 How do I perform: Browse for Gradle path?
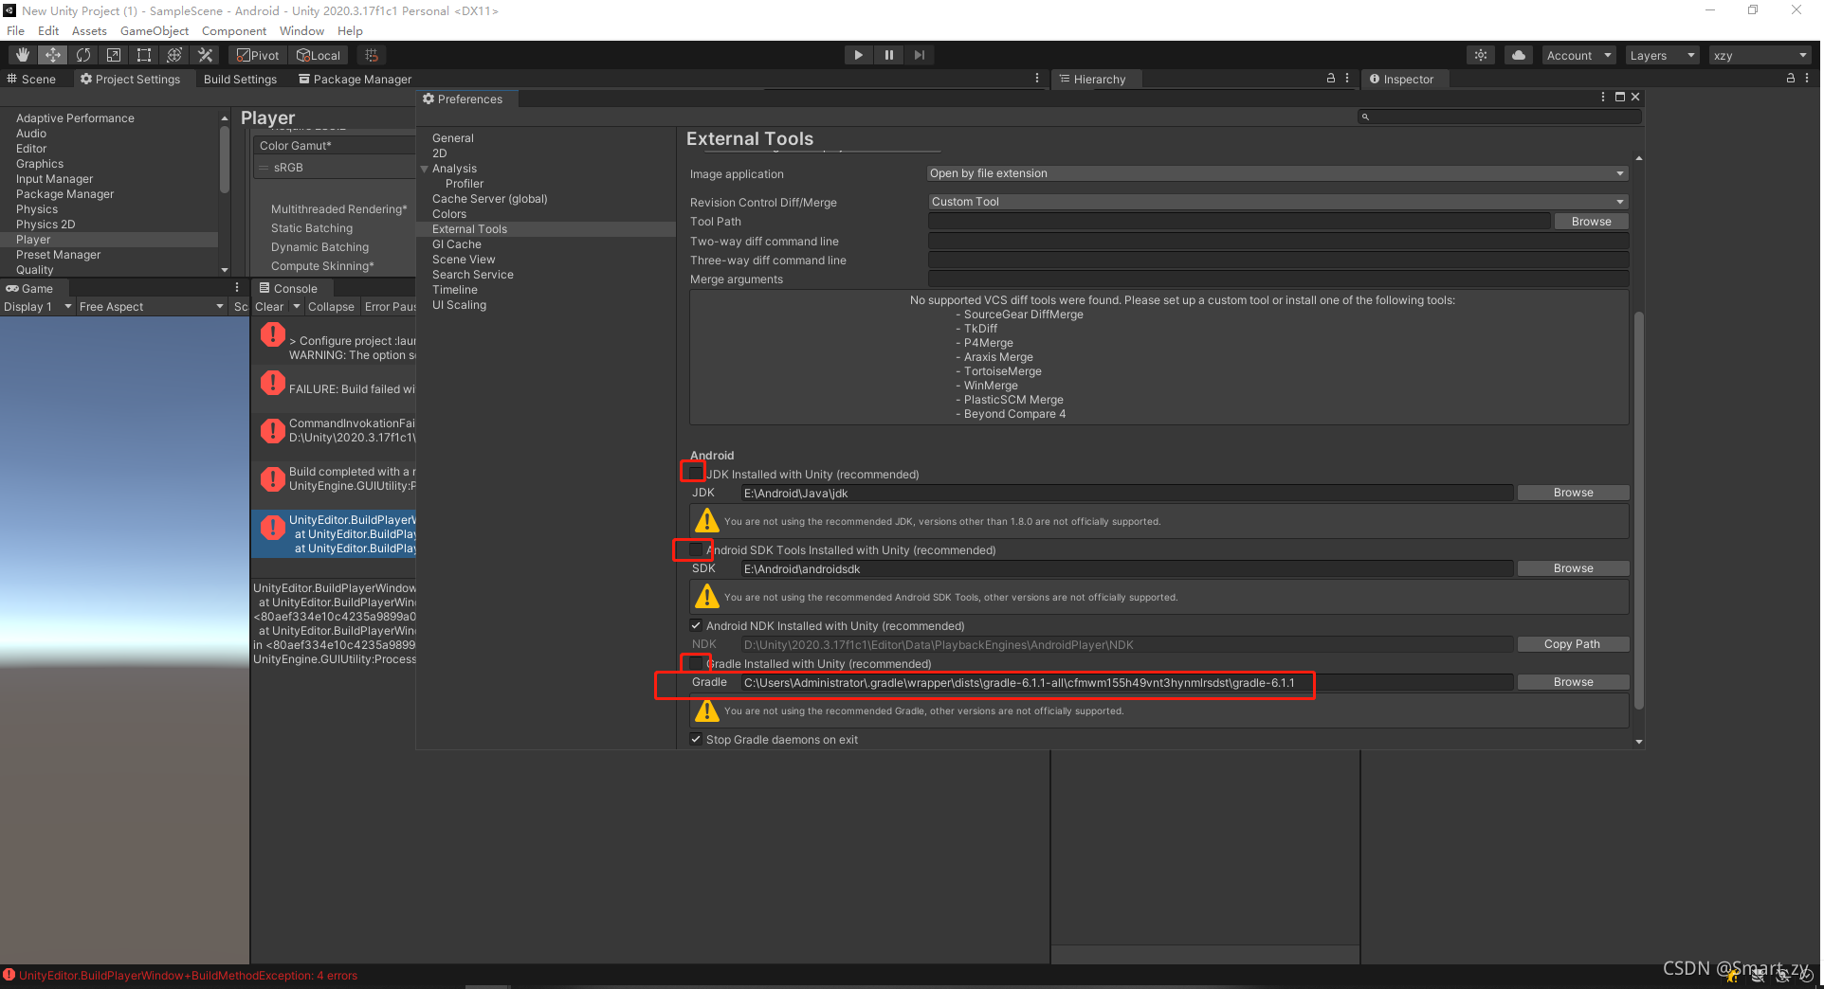coord(1573,682)
